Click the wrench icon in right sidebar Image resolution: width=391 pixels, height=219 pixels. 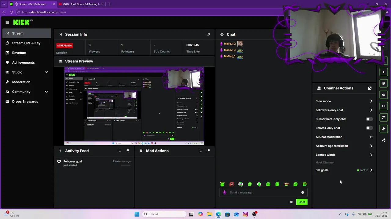(x=384, y=129)
